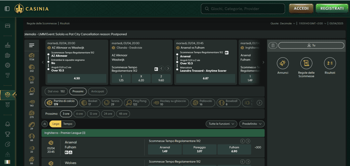Screen dimensions: 350x166
Task: Bet on Arsenal at 1.49 in match row
Action: click(x=165, y=149)
